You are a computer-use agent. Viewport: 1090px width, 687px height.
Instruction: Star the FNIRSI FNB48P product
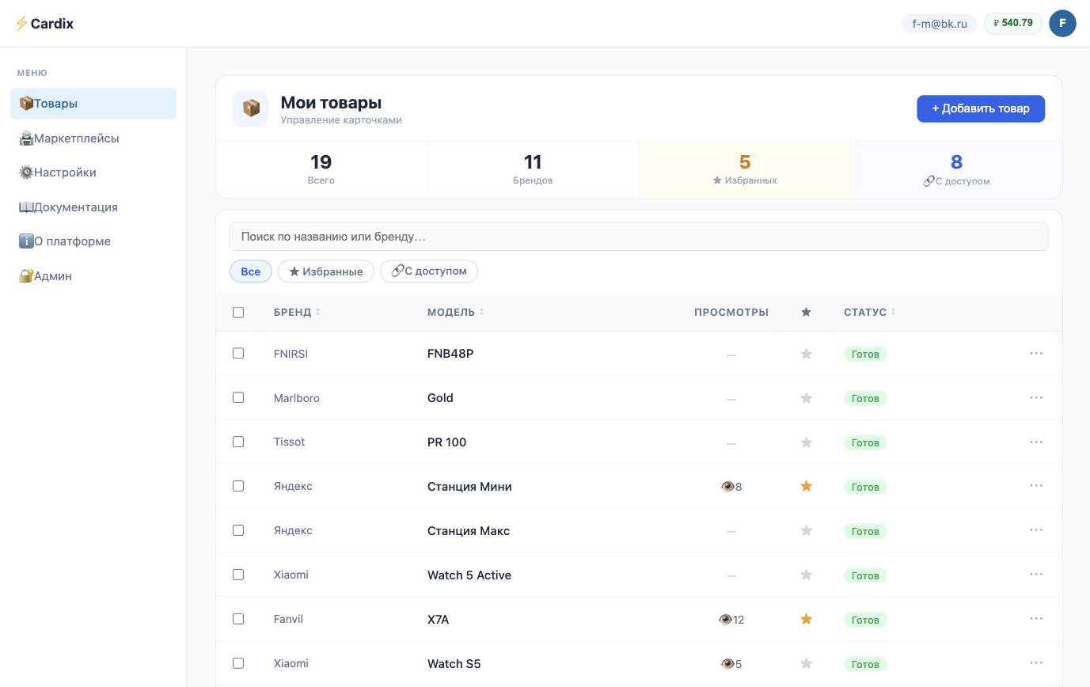point(806,354)
